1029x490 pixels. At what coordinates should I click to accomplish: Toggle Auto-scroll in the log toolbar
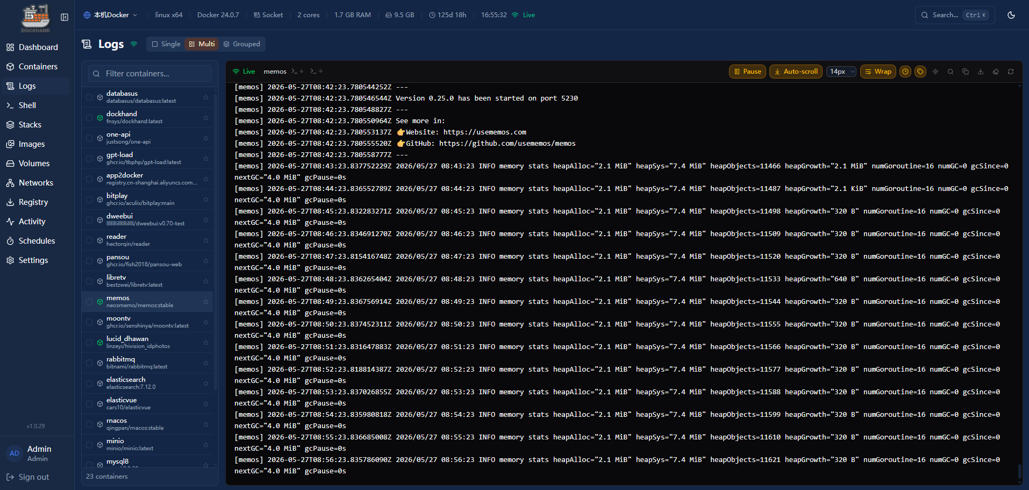[x=796, y=72]
